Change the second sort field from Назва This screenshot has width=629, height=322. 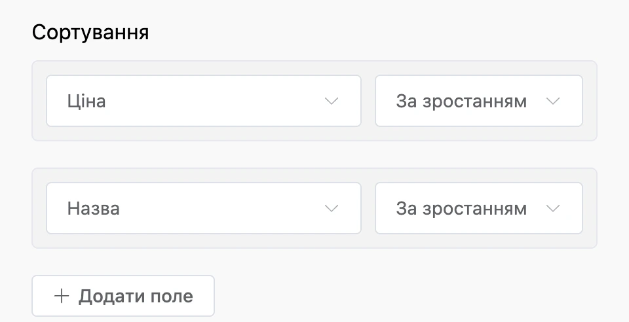tap(204, 208)
